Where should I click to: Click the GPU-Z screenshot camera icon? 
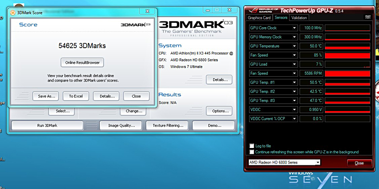pos(368,17)
